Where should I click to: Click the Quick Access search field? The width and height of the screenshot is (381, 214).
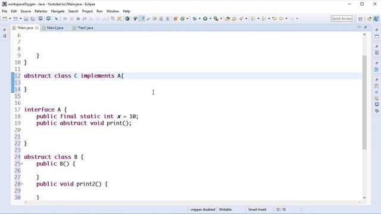(341, 18)
